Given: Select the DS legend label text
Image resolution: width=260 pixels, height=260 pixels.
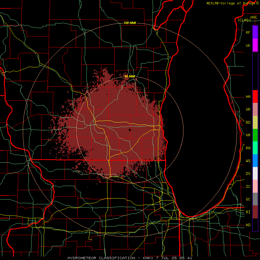Looking at the screenshot, I should click(x=248, y=174).
